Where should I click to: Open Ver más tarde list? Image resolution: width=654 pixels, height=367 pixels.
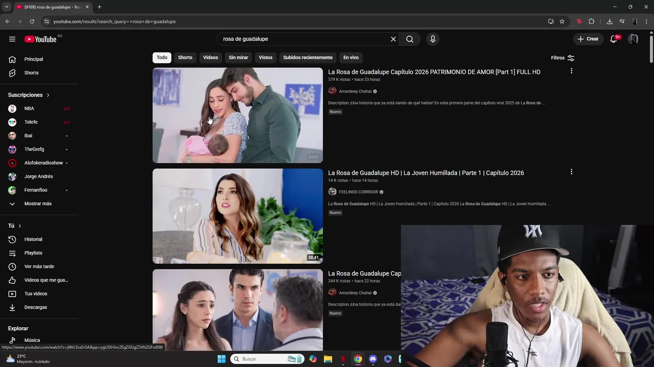point(39,267)
